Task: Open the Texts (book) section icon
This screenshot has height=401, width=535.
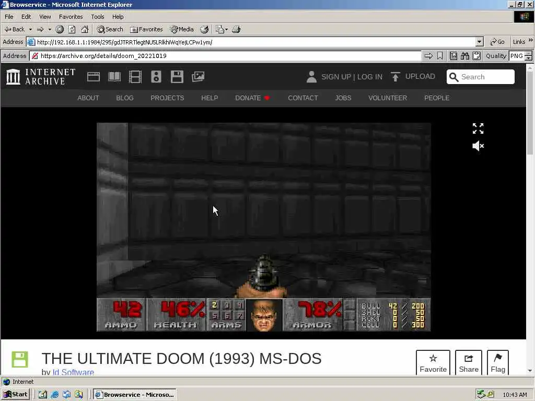Action: click(114, 77)
